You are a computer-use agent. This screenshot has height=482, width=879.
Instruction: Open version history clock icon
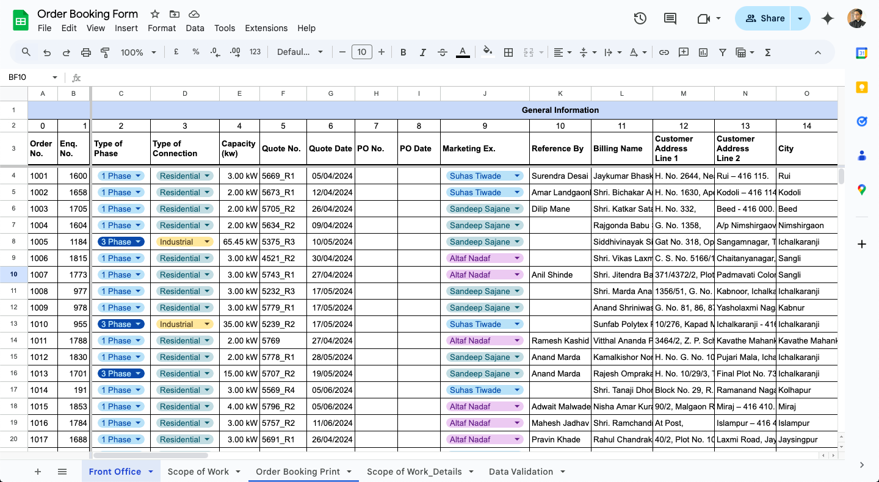click(640, 18)
